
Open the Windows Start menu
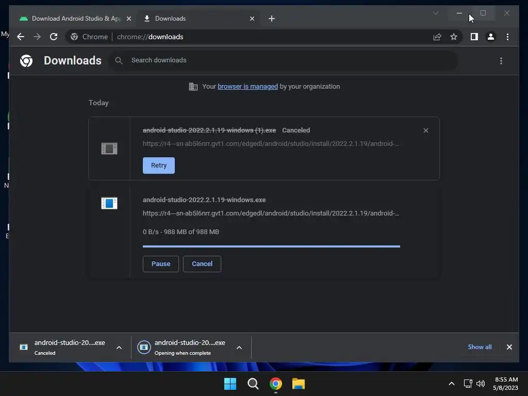230,384
